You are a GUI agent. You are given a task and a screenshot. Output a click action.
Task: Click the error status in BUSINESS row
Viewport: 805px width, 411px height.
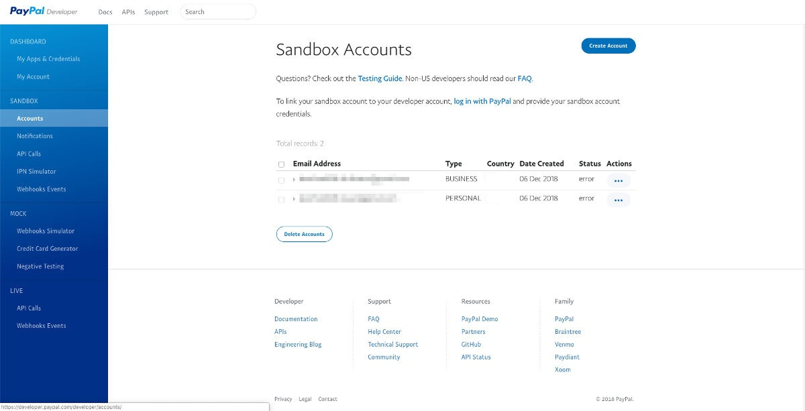pyautogui.click(x=586, y=179)
